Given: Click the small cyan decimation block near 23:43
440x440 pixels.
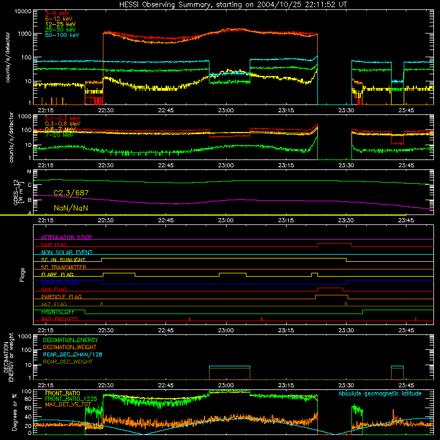Looking at the screenshot, I should point(397,366).
